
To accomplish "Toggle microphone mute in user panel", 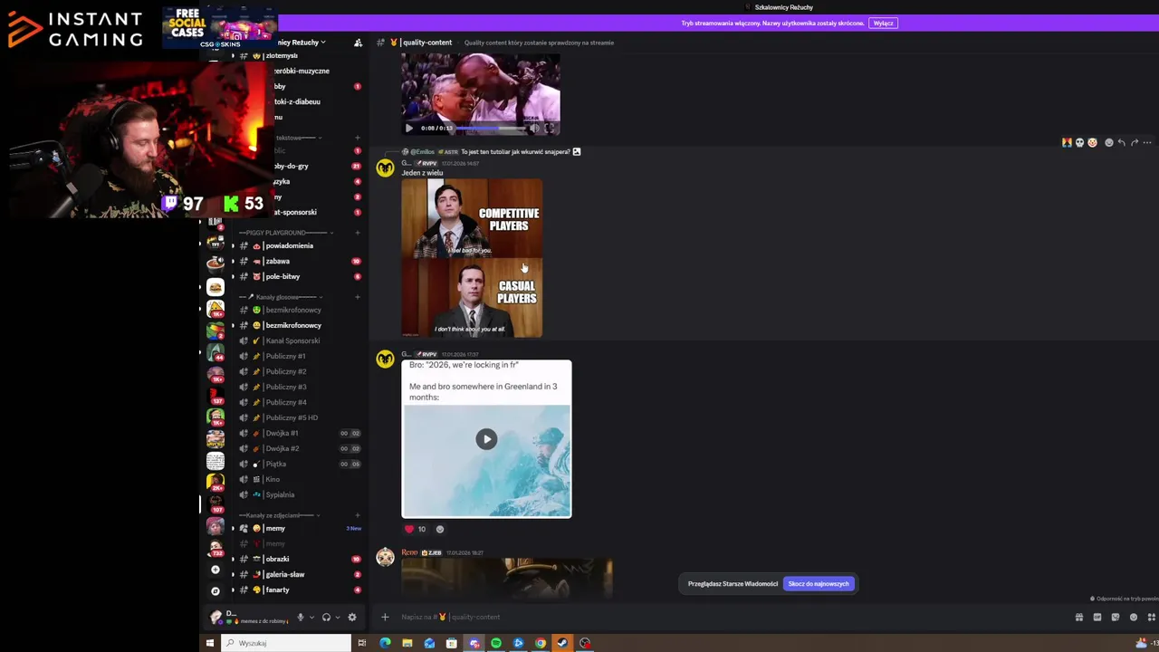I will (x=301, y=618).
